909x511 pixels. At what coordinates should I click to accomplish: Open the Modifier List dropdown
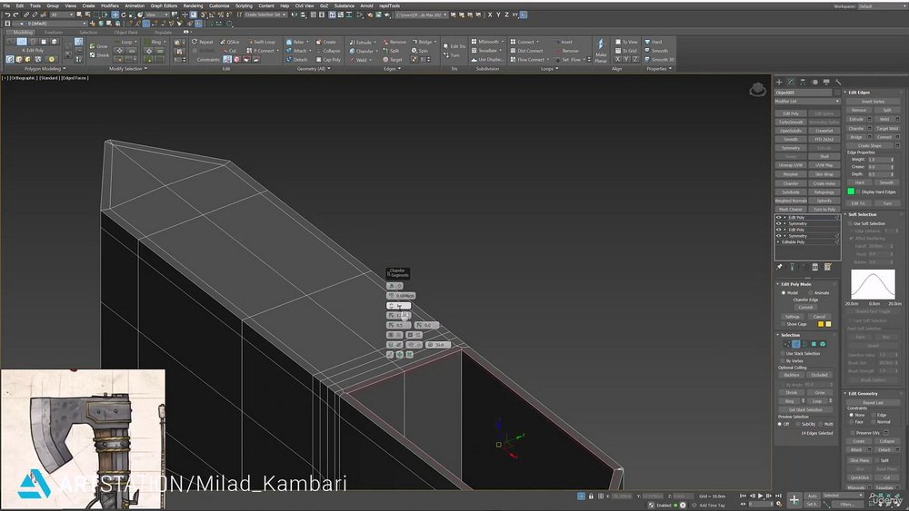pos(807,102)
